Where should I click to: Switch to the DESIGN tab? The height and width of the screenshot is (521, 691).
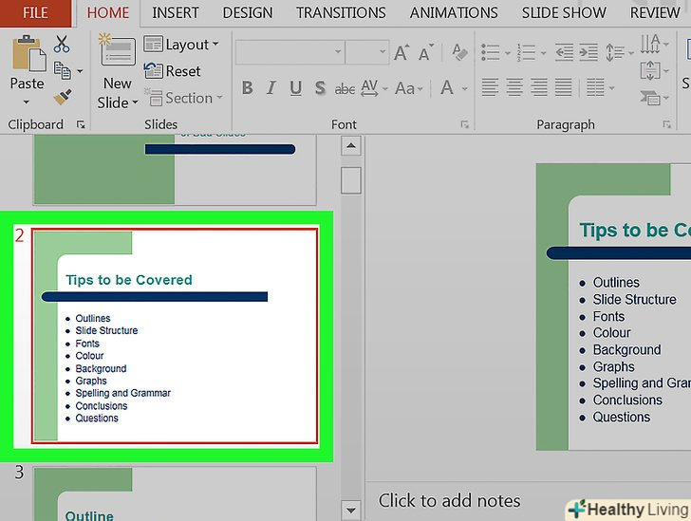click(x=248, y=13)
